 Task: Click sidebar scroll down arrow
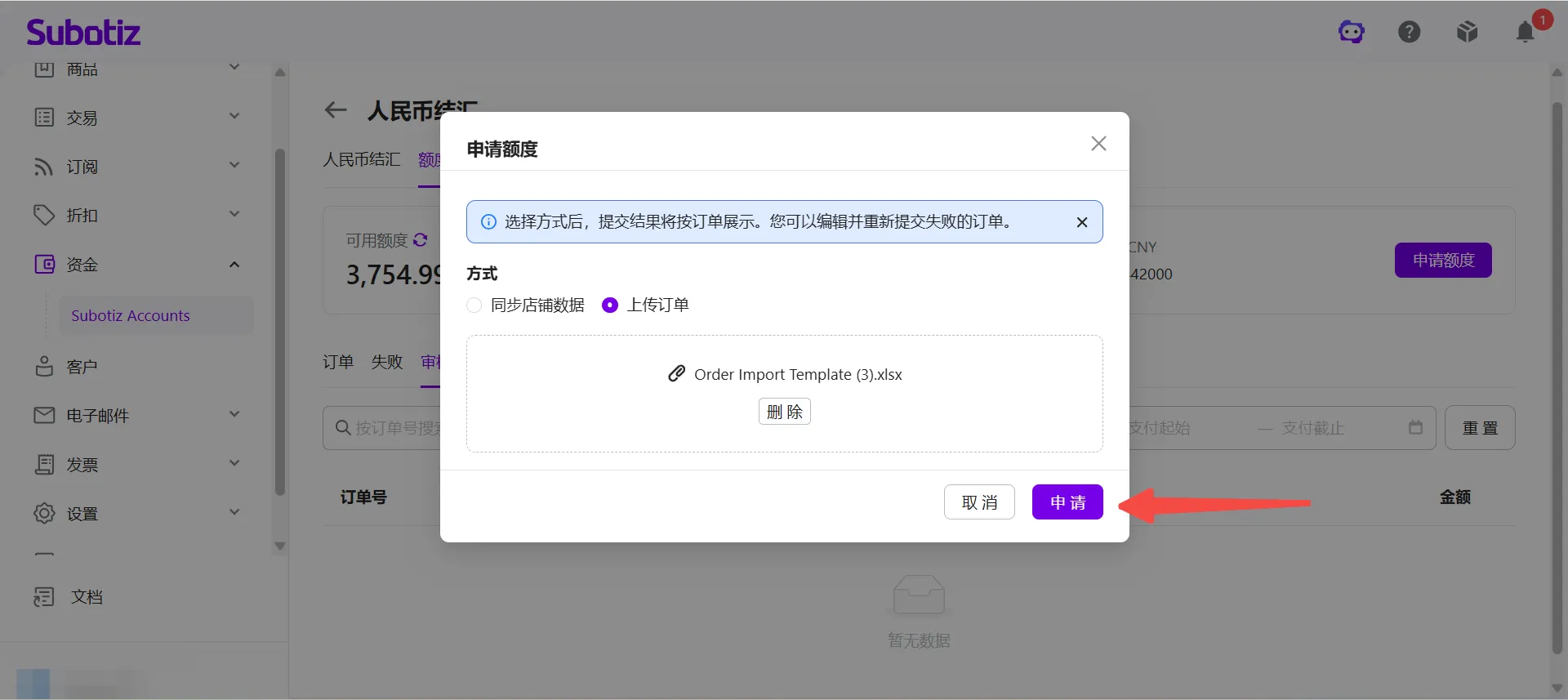click(x=280, y=546)
